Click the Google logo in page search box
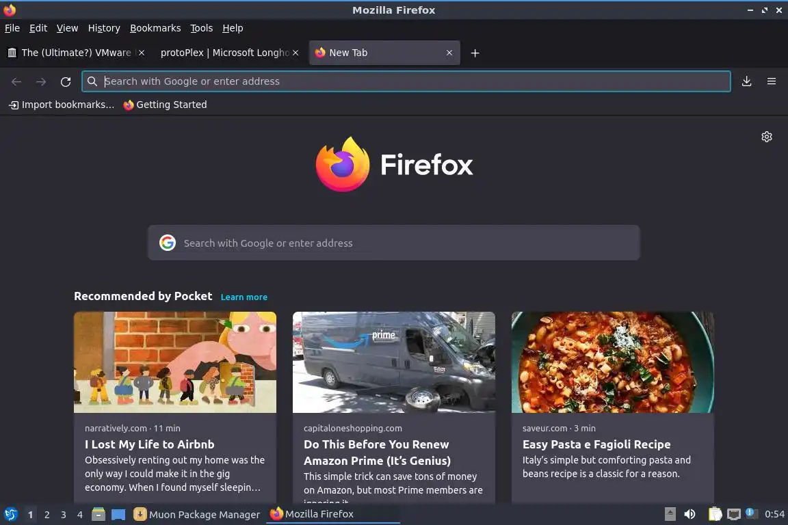This screenshot has height=525, width=788. (x=168, y=243)
